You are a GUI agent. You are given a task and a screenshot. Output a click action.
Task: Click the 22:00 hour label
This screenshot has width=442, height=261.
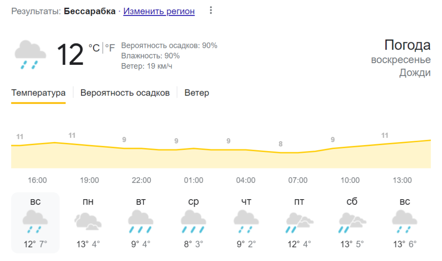[142, 180]
